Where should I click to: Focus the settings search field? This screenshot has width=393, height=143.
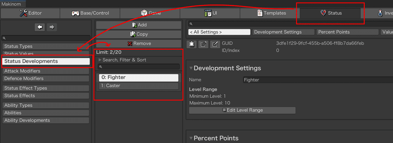pyautogui.click(x=291, y=24)
